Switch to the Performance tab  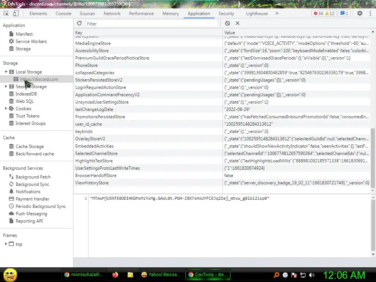tap(141, 14)
